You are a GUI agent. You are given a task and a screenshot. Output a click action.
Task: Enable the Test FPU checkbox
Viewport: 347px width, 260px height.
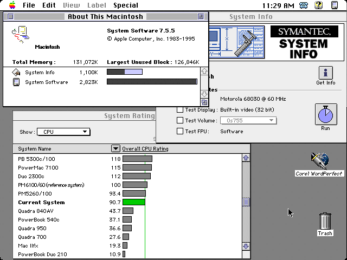pos(180,131)
